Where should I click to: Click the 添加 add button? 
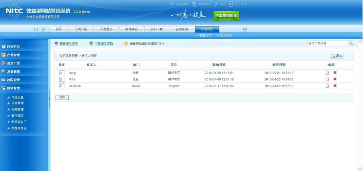pos(337,56)
